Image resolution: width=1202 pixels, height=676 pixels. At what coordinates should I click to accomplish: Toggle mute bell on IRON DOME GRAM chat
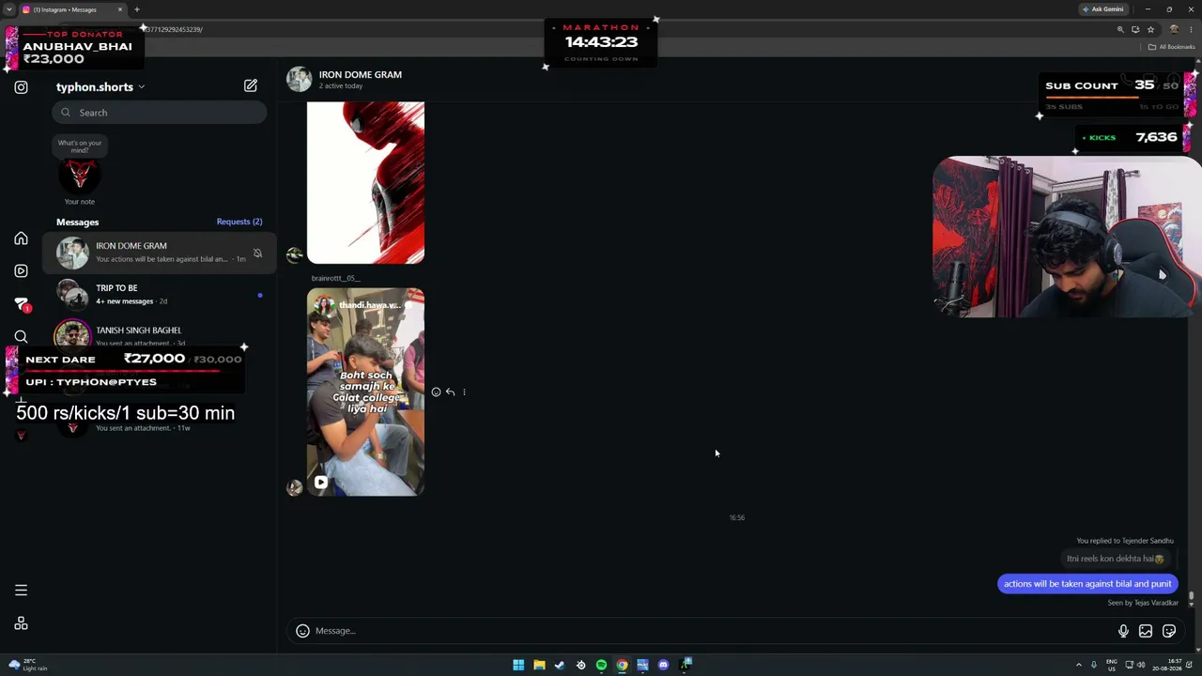[257, 253]
